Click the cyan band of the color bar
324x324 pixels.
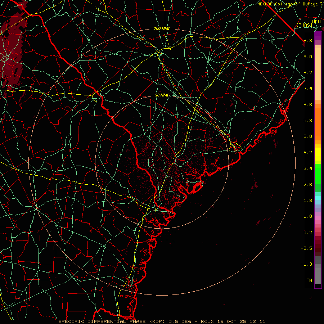(318, 198)
